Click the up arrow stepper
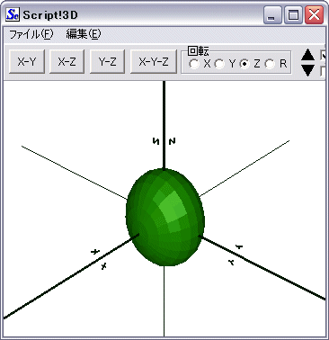This screenshot has height=340, width=329. [x=307, y=56]
